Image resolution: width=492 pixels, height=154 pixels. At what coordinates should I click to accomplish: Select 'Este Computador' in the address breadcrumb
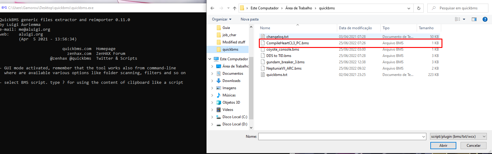pyautogui.click(x=265, y=8)
